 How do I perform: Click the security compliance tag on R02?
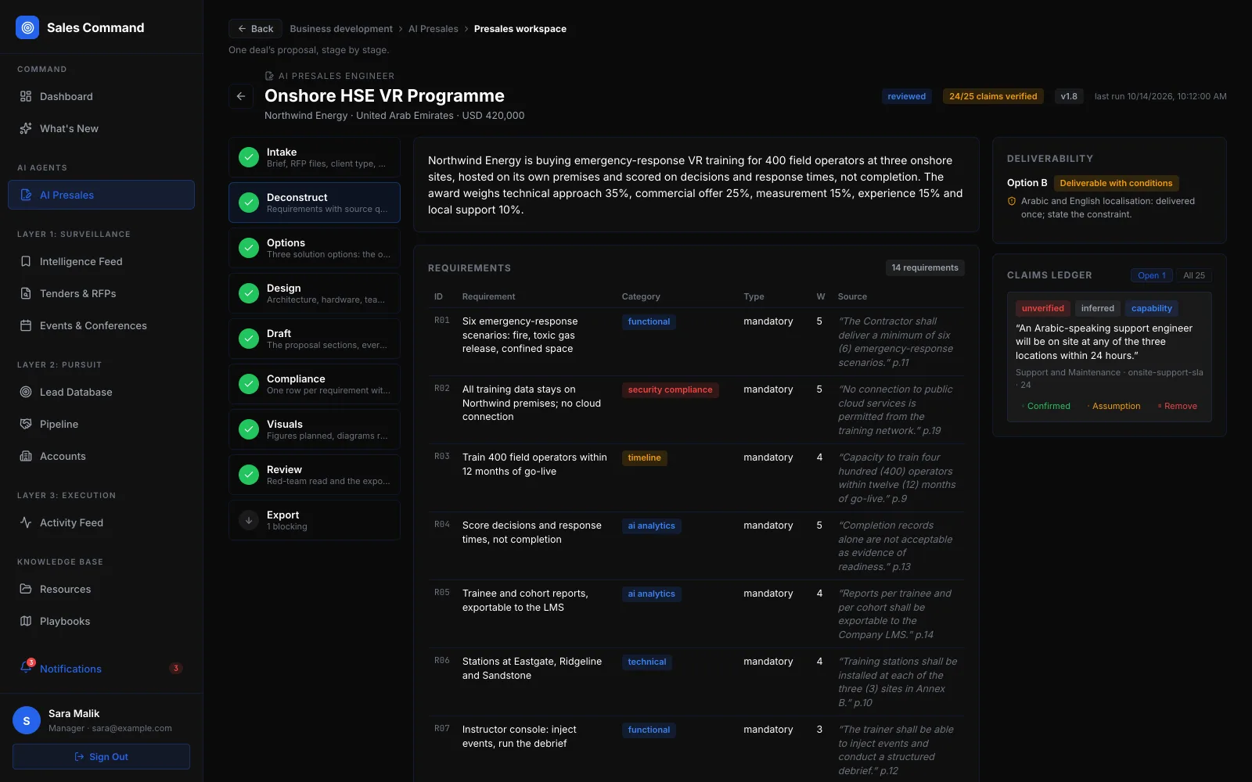[x=670, y=389]
